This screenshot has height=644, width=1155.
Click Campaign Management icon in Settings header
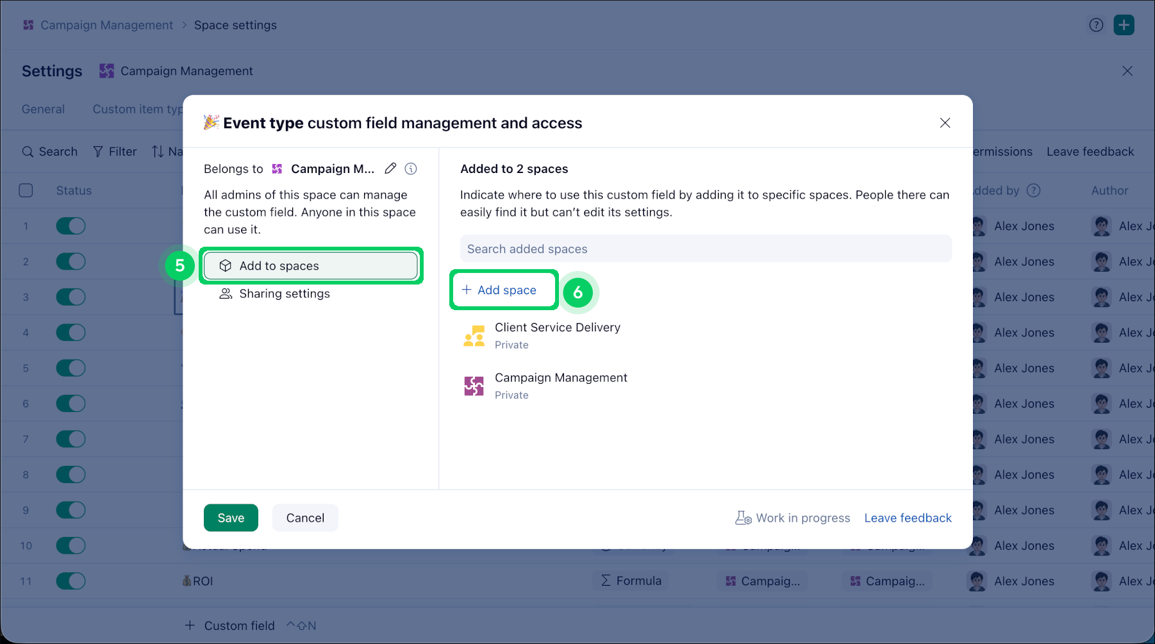click(x=106, y=71)
